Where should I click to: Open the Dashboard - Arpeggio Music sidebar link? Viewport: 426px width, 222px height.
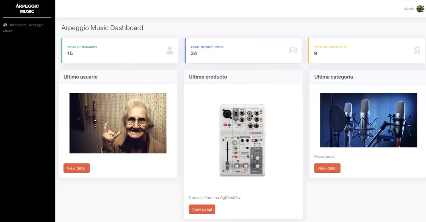pos(26,25)
